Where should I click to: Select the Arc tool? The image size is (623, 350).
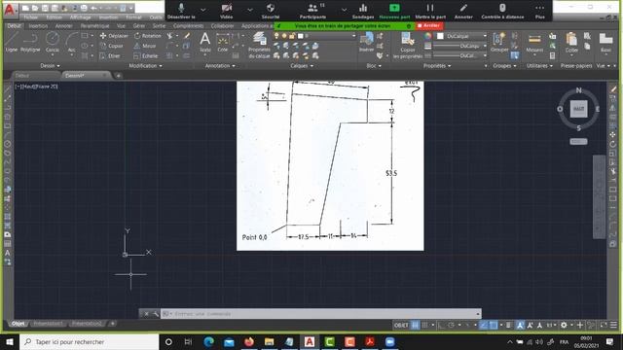click(71, 43)
